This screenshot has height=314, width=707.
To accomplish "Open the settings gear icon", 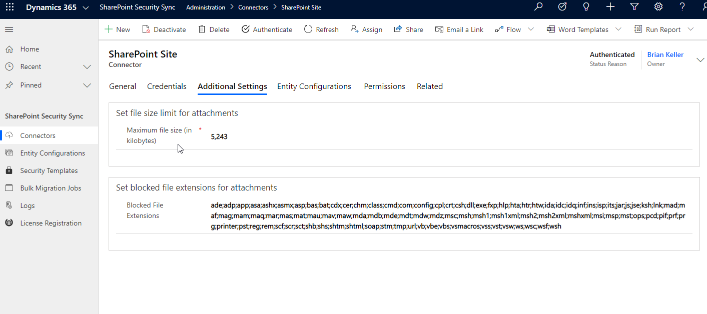I will click(x=658, y=7).
